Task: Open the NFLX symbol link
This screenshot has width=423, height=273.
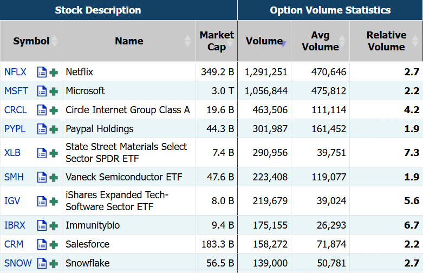Action: click(x=15, y=72)
